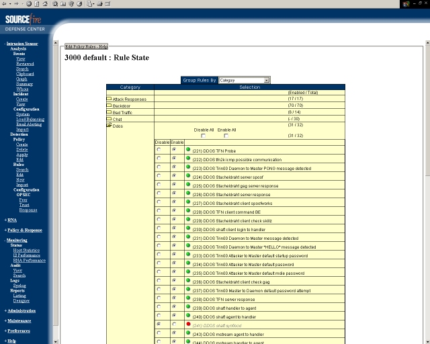The height and width of the screenshot is (344, 430).
Task: Click the red status dot for rule 241
Action: click(188, 325)
